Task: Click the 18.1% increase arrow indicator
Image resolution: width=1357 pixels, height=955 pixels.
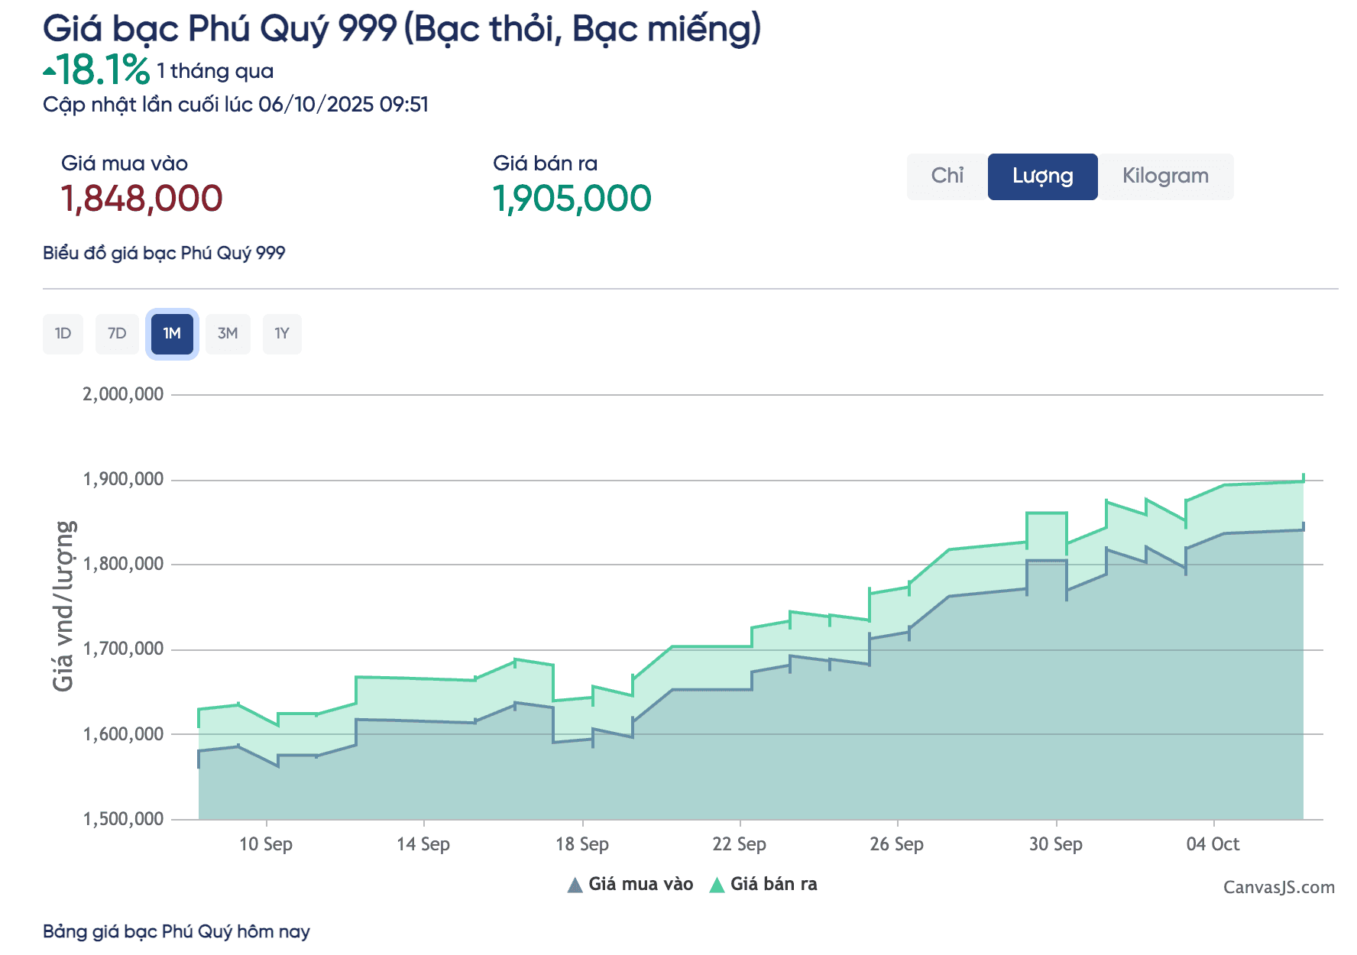Action: point(49,69)
